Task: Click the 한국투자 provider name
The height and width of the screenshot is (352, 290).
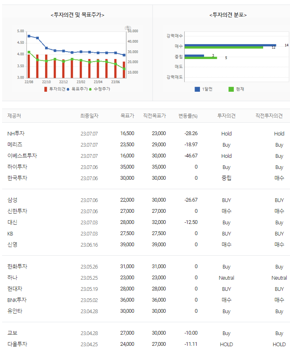Action: [17, 178]
